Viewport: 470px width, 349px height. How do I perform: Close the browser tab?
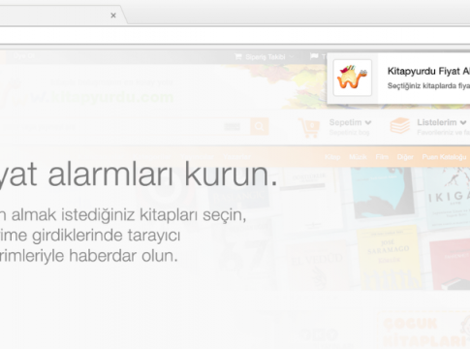click(x=113, y=16)
